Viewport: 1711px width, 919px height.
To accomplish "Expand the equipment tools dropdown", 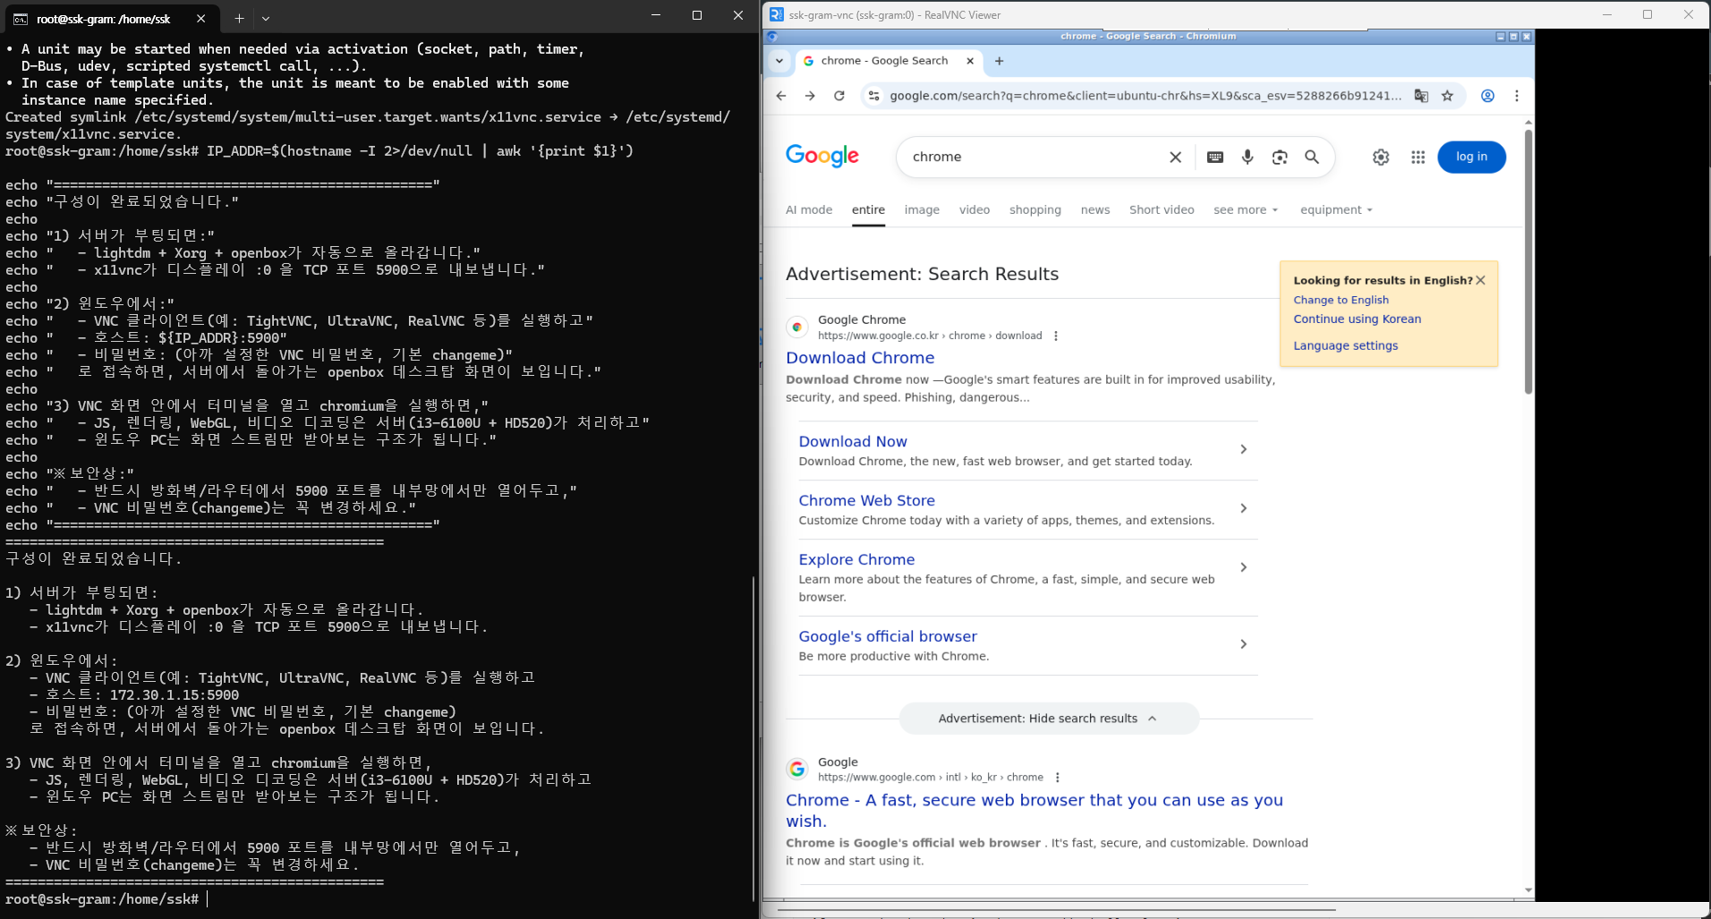I will point(1336,210).
